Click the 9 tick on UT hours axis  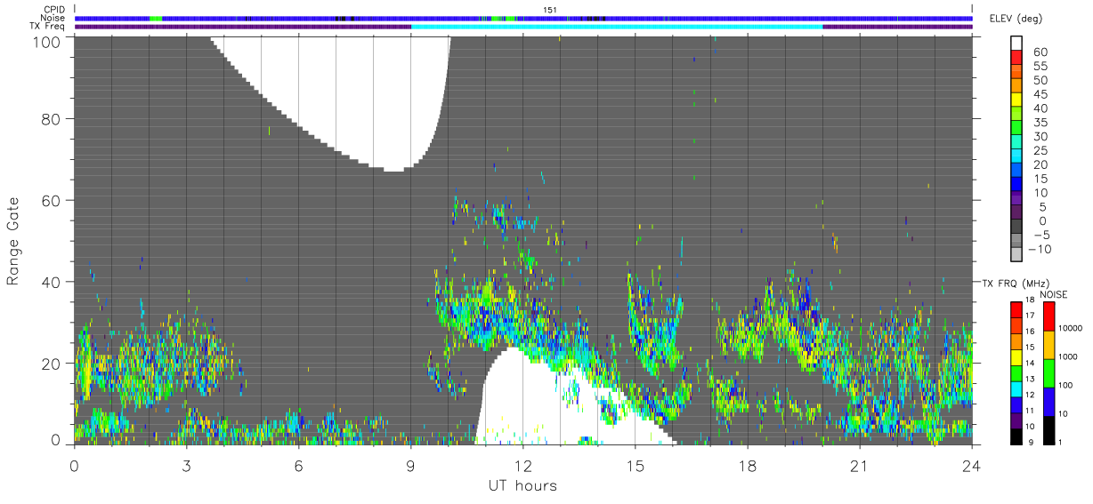tap(410, 467)
